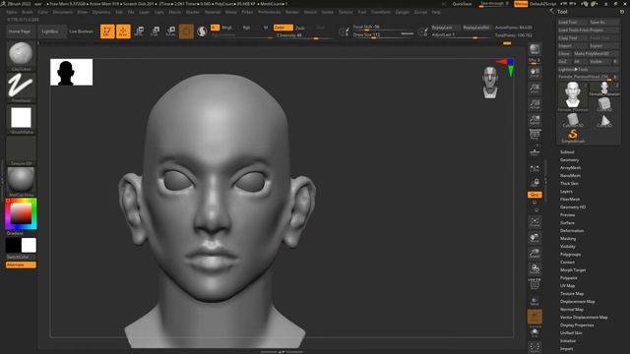Select the SimpleBrush tool icon

tap(573, 136)
